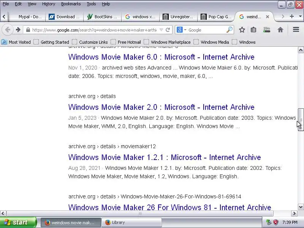Open the Google search engine selector dropdown
Screen dimensions: 304x228
182,30
